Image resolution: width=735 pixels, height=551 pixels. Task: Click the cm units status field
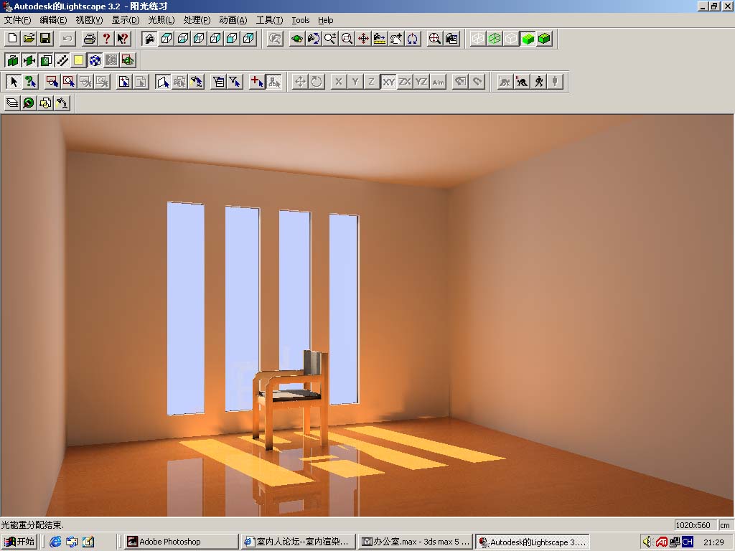tap(725, 525)
